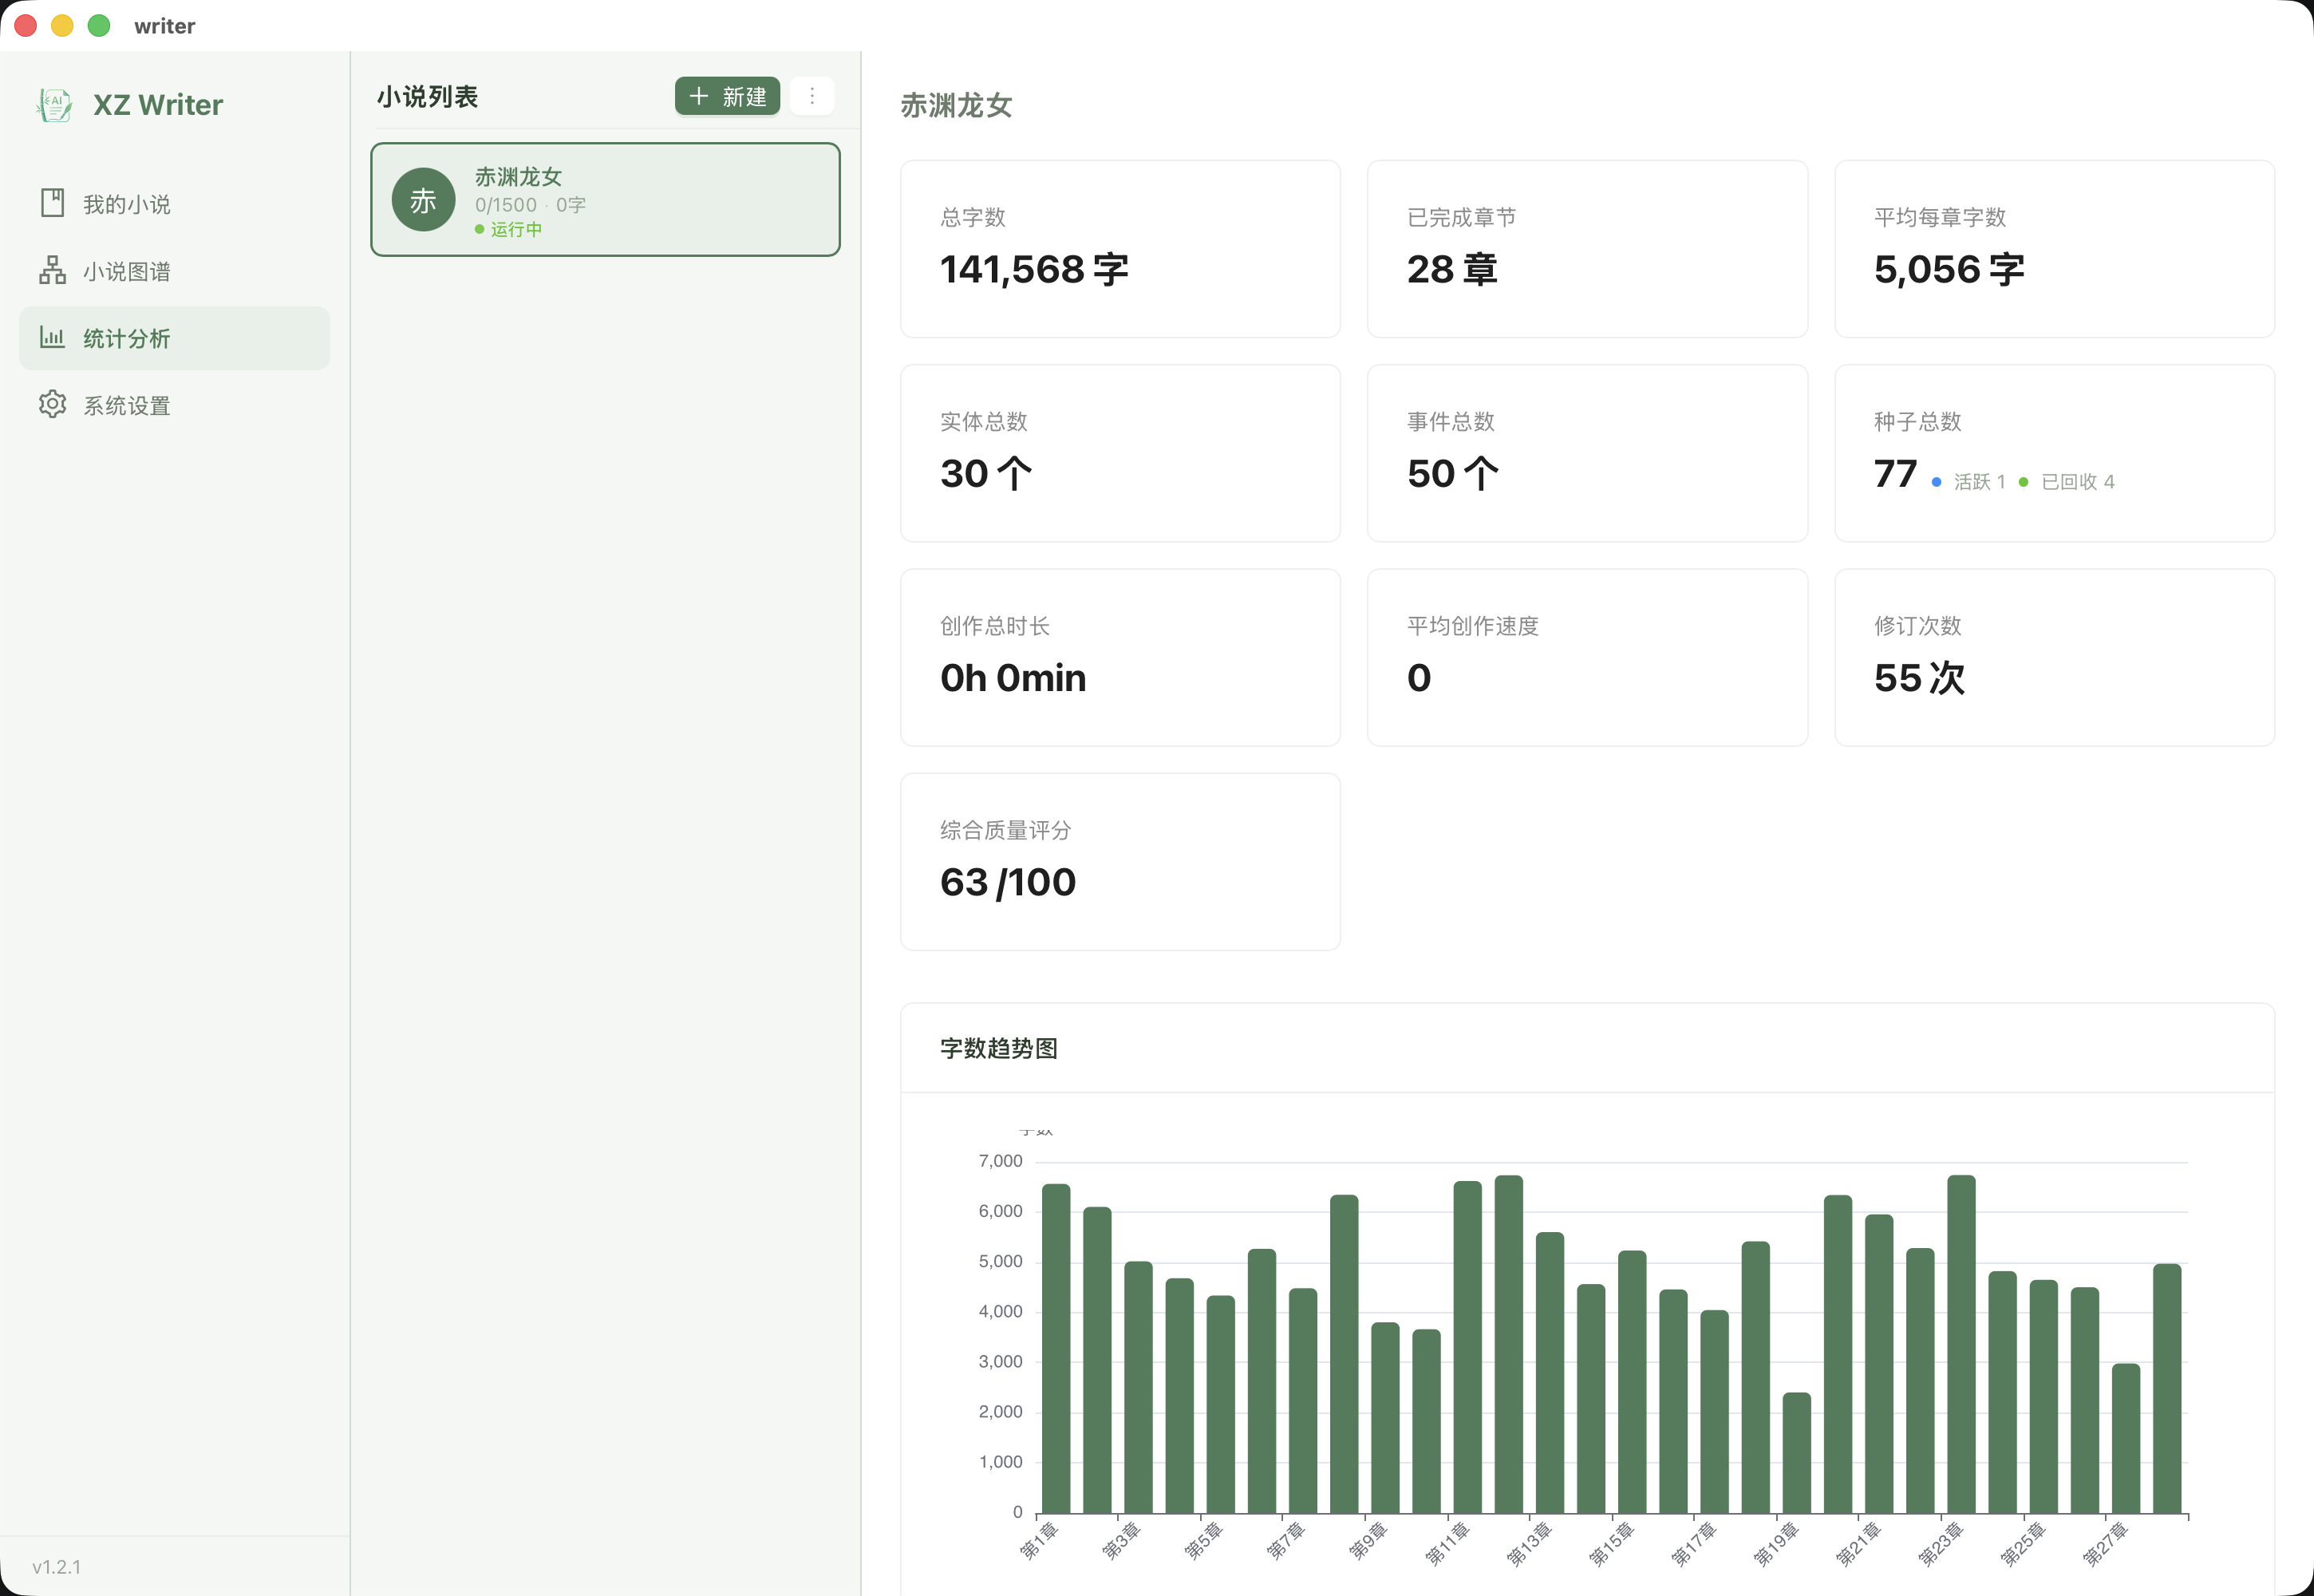Screen dimensions: 2314x1596
Task: Open 我的小说 in the sidebar
Action: [x=174, y=204]
